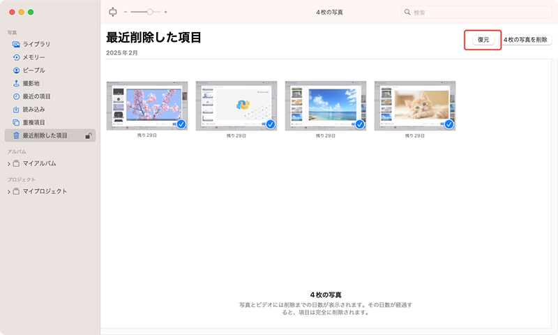The width and height of the screenshot is (558, 335).
Task: Click the People icon in sidebar
Action: (x=16, y=70)
